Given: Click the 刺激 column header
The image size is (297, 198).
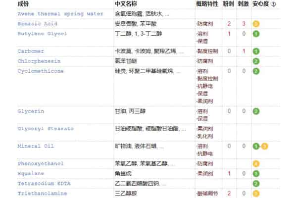Looking at the screenshot, I should [x=243, y=4].
